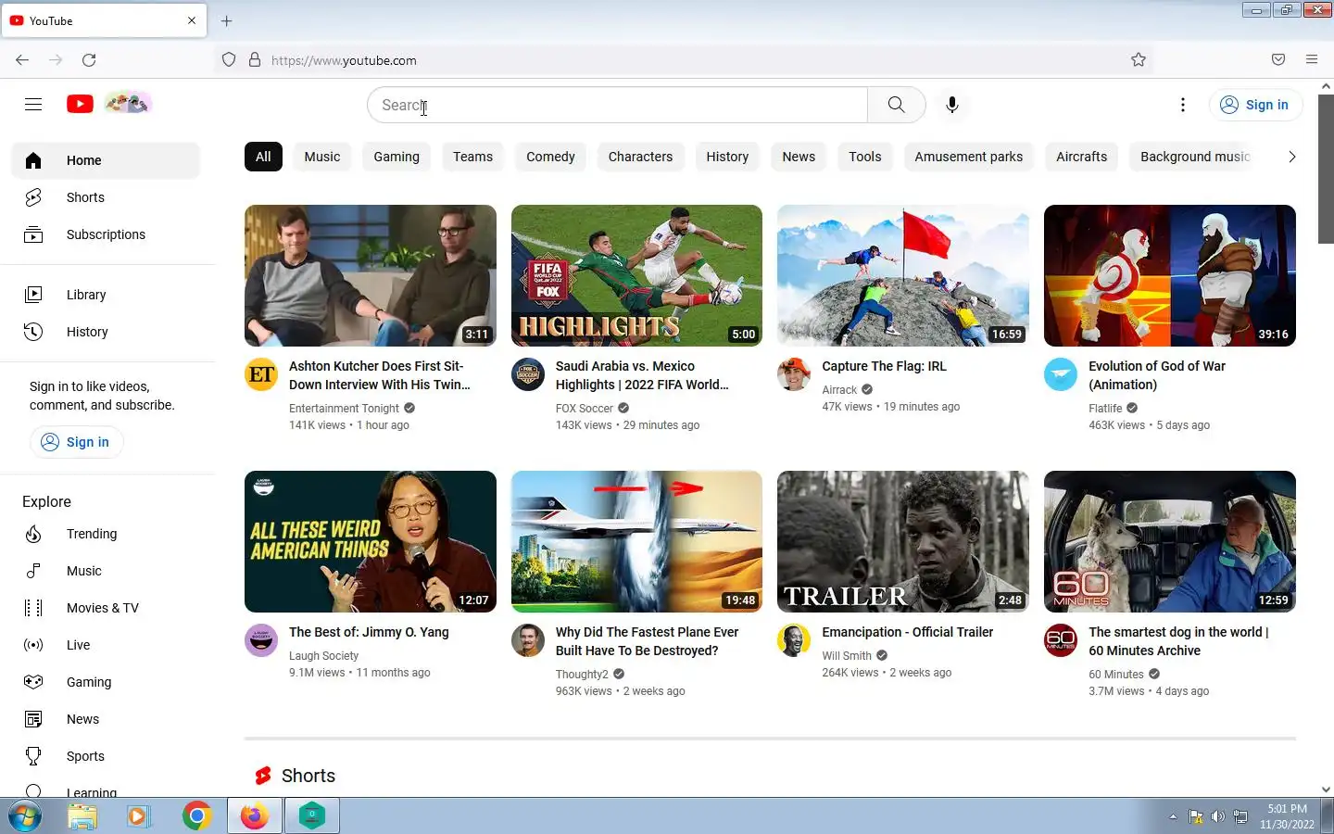Viewport: 1334px width, 834px height.
Task: Save page to Pocket
Action: tap(1278, 60)
